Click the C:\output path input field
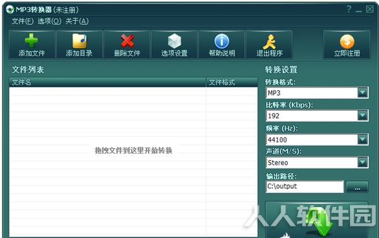 click(304, 187)
